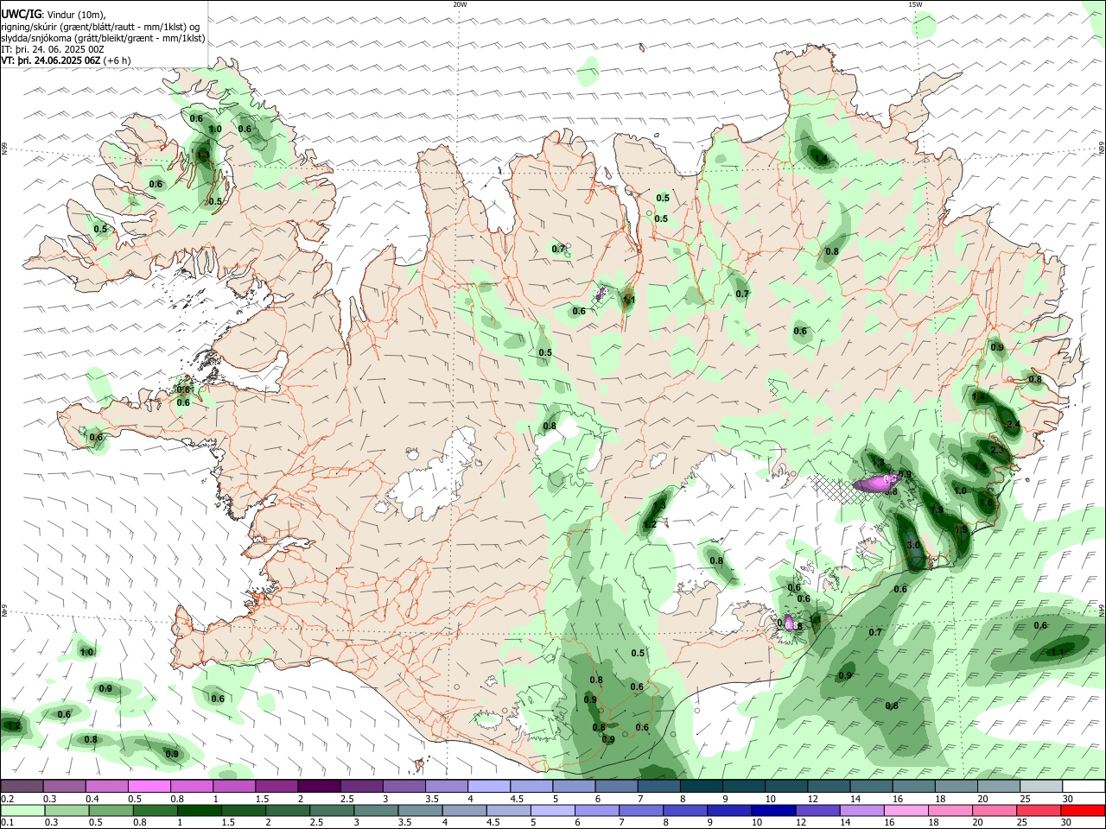Click the '2.3' precipitation value in east
This screenshot has height=829, width=1106.
tap(996, 450)
